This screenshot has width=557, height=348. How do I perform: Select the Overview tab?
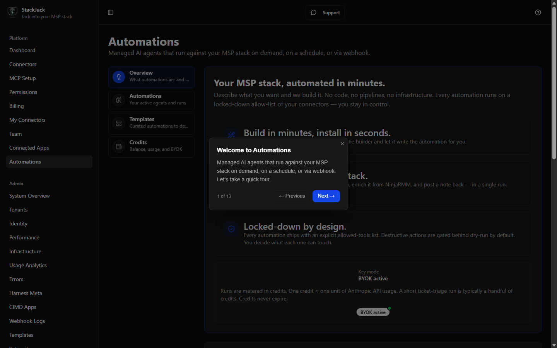(152, 77)
